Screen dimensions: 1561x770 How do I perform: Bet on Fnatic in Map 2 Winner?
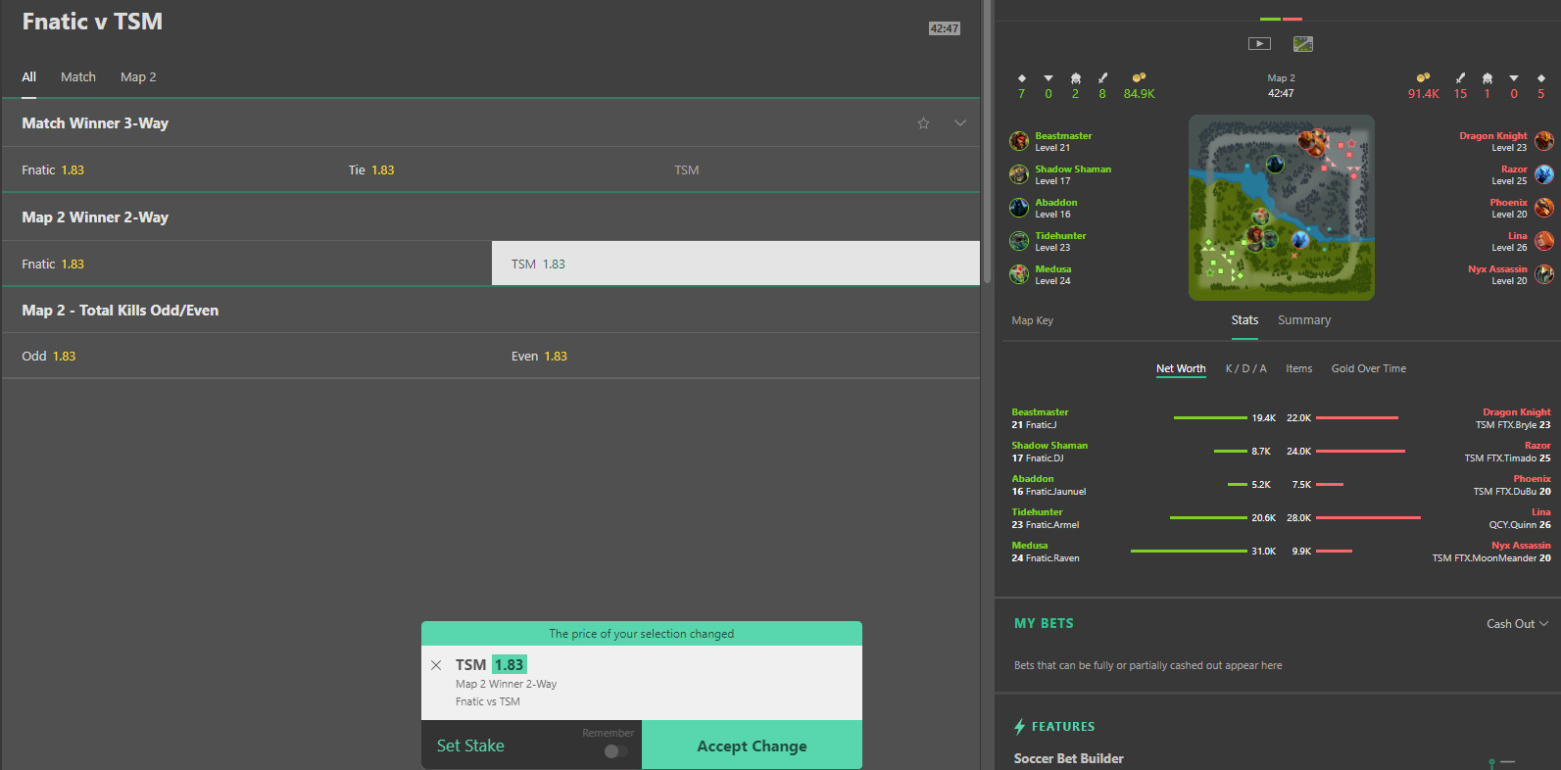(x=246, y=264)
